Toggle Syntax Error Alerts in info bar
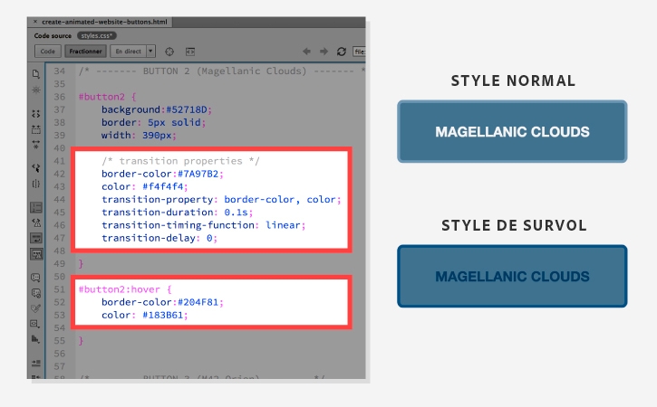The height and width of the screenshot is (407, 657). tap(36, 254)
